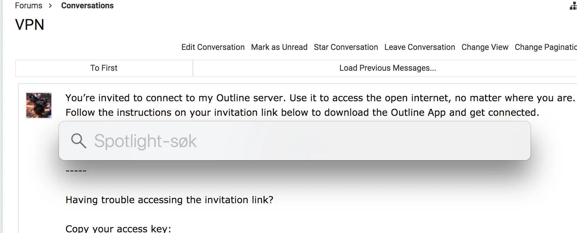Click the "Having trouble accessing the invitation link?" text

click(x=169, y=200)
